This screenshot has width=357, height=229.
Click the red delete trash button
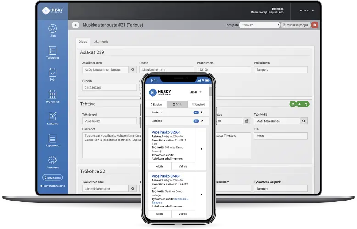click(x=314, y=25)
